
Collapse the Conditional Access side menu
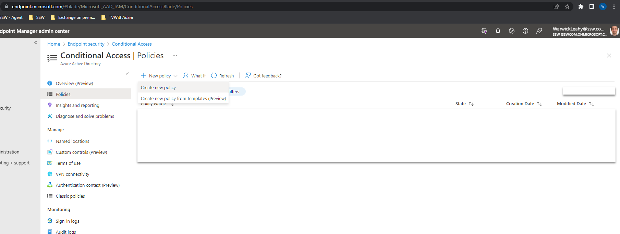click(x=127, y=74)
